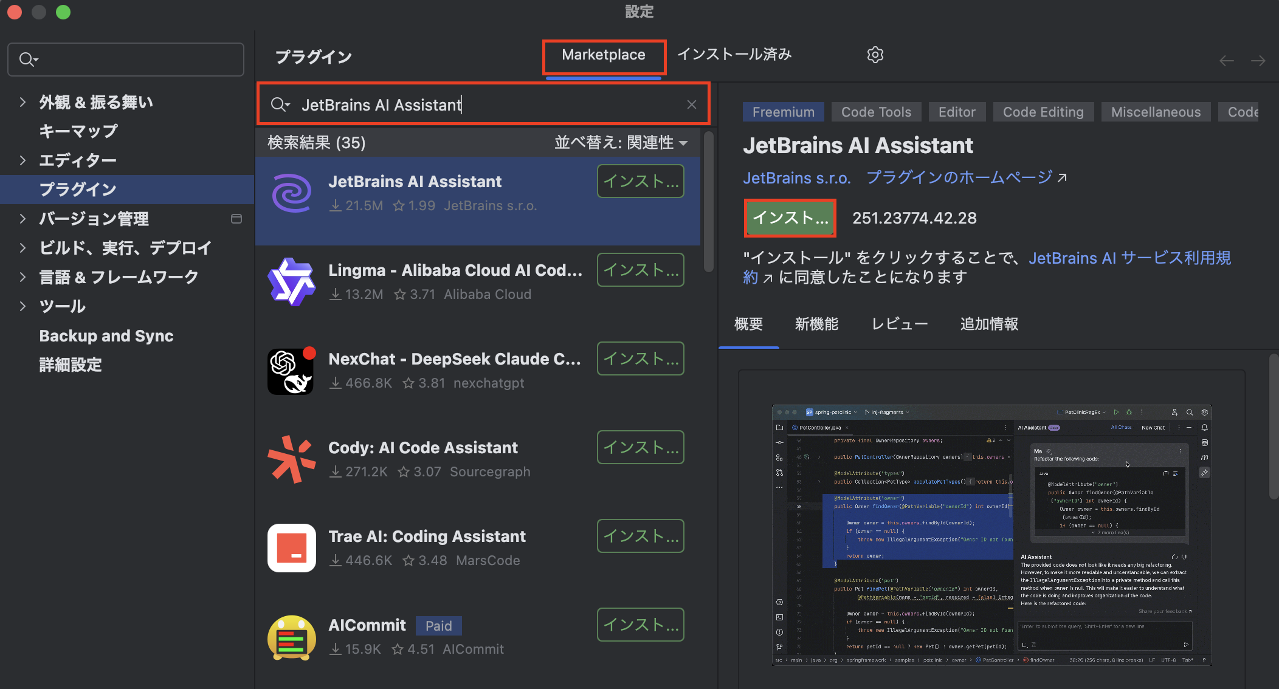Open the 追加情報 tab

pos(989,324)
